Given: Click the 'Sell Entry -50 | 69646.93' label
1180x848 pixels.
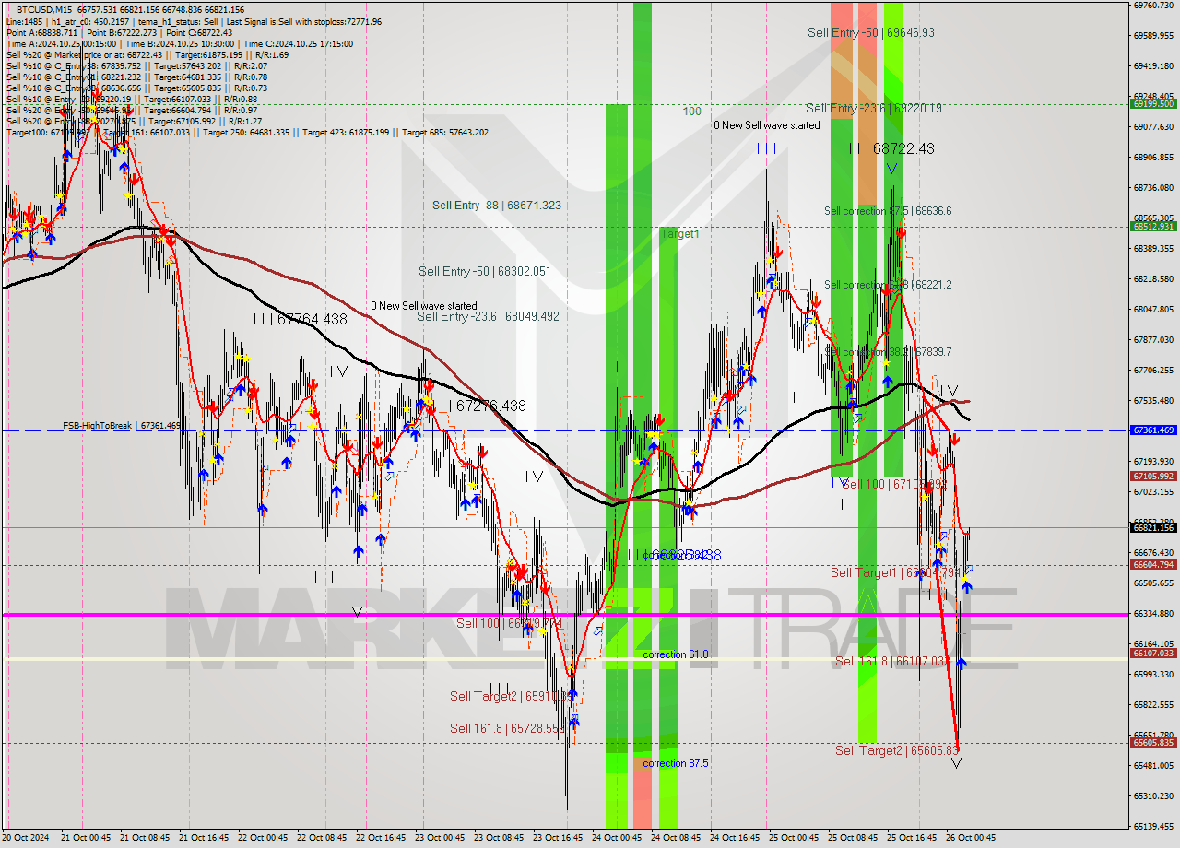Looking at the screenshot, I should coord(871,32).
